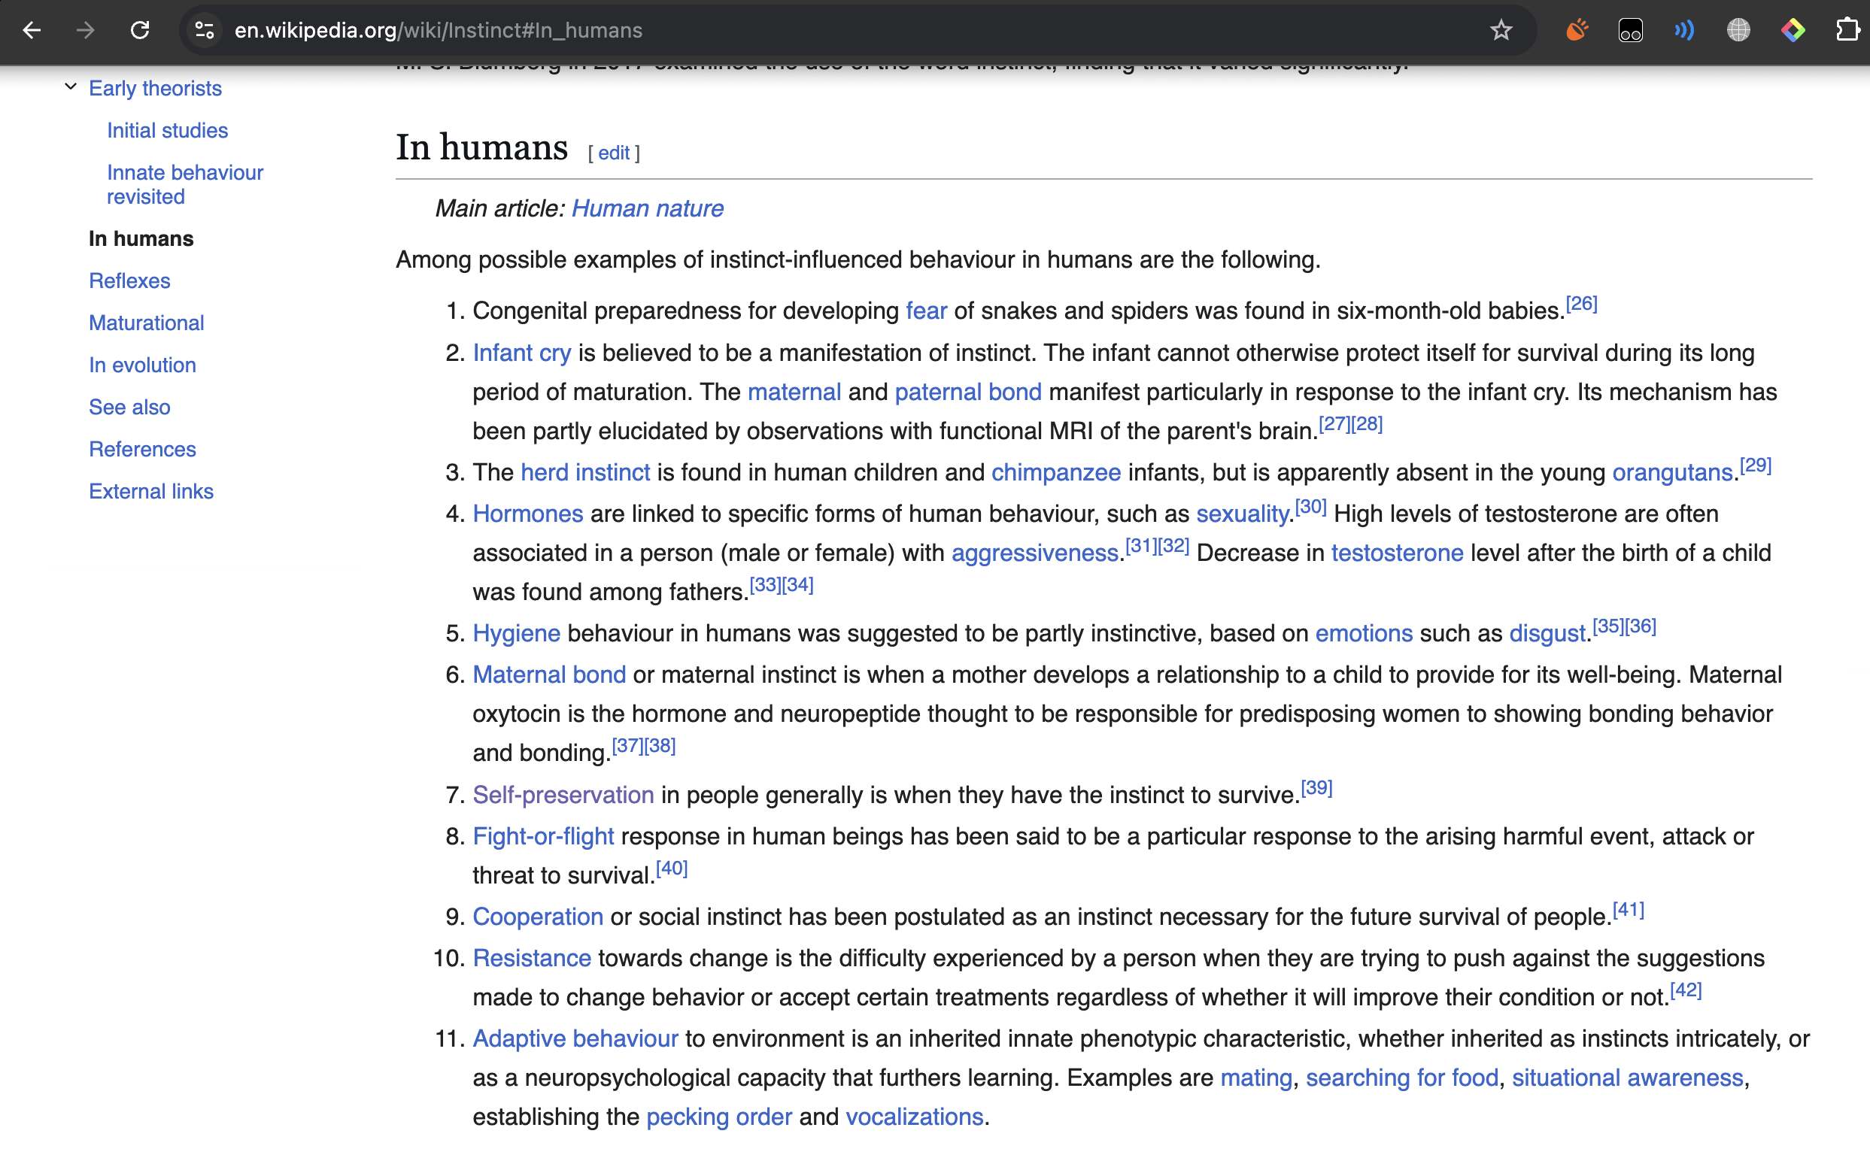Open the sexuality link
The width and height of the screenshot is (1870, 1167).
pyautogui.click(x=1243, y=514)
